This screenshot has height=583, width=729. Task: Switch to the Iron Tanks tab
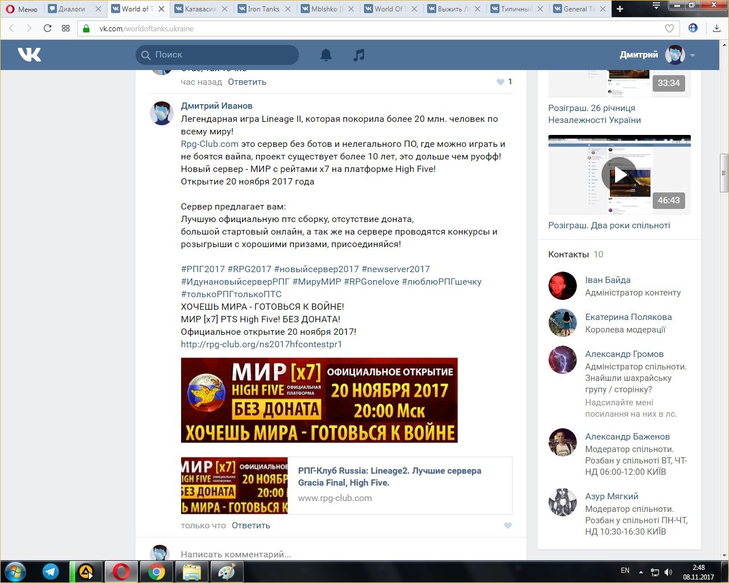tap(264, 9)
